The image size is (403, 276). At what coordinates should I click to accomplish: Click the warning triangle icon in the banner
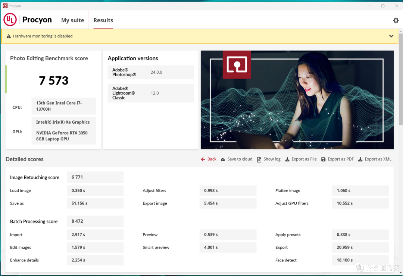(9, 36)
